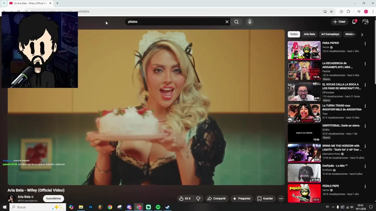
Task: Open the 03:42 clock calendar
Action: click(360, 207)
